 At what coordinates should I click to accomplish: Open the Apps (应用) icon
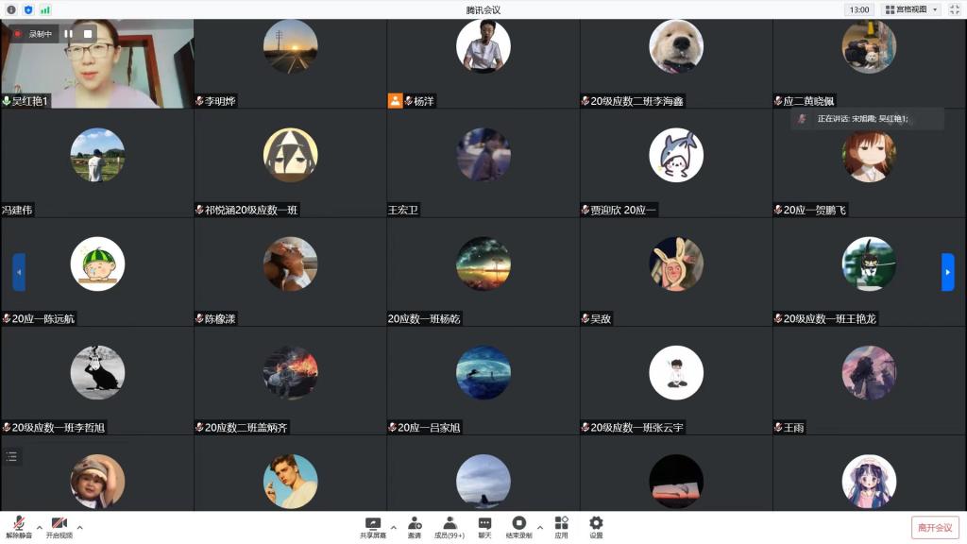pyautogui.click(x=561, y=523)
